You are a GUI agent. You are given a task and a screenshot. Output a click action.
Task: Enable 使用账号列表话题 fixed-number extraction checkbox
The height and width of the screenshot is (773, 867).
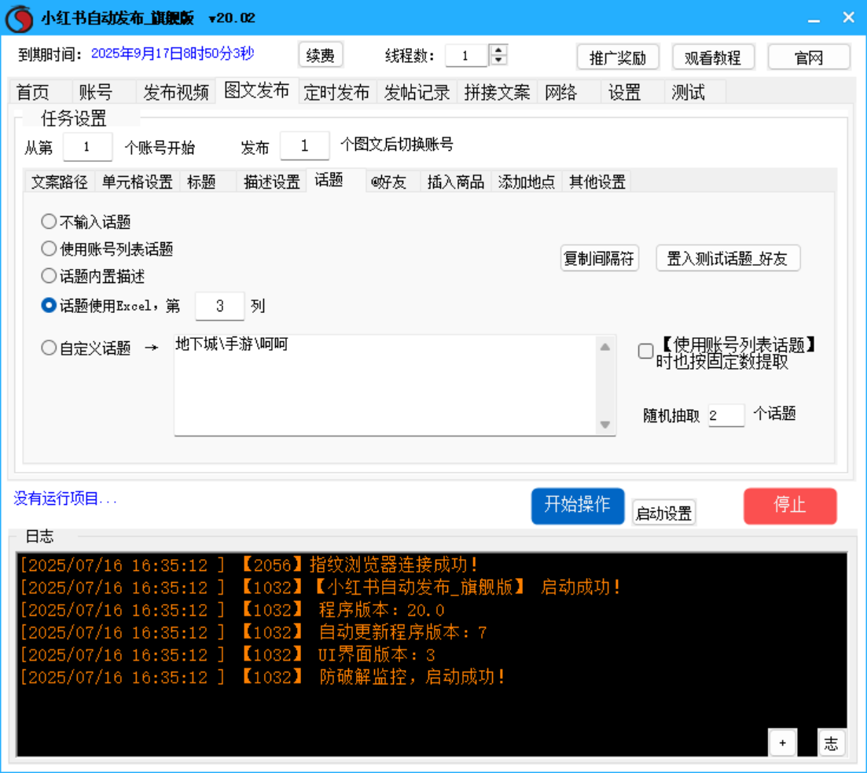[645, 351]
